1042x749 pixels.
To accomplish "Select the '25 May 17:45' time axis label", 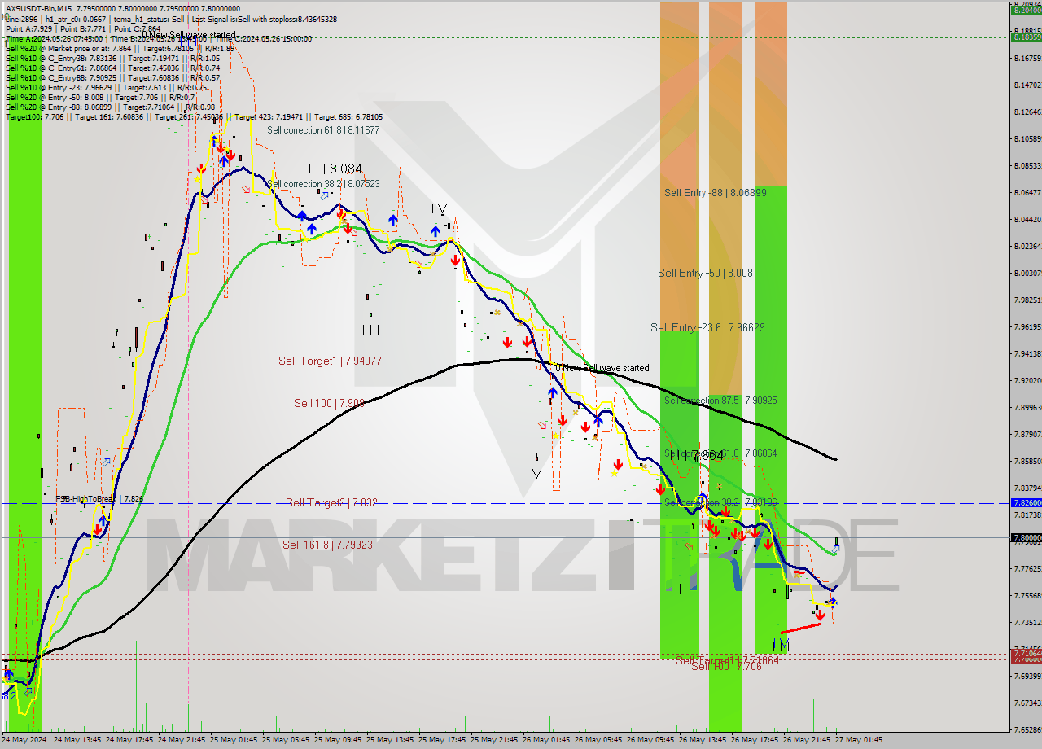I will coord(443,740).
